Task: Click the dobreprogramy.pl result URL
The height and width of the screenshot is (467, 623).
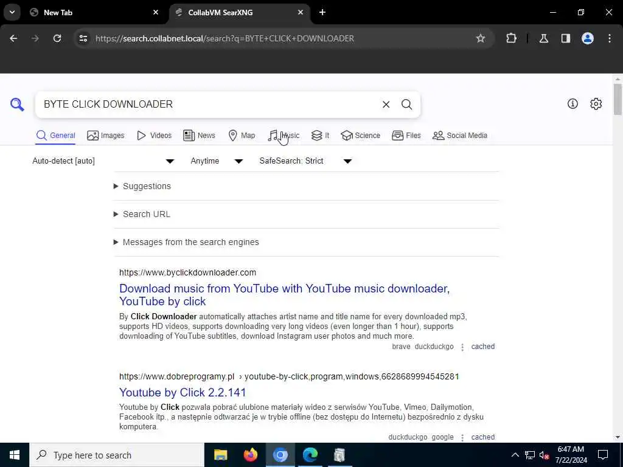Action: [289, 376]
